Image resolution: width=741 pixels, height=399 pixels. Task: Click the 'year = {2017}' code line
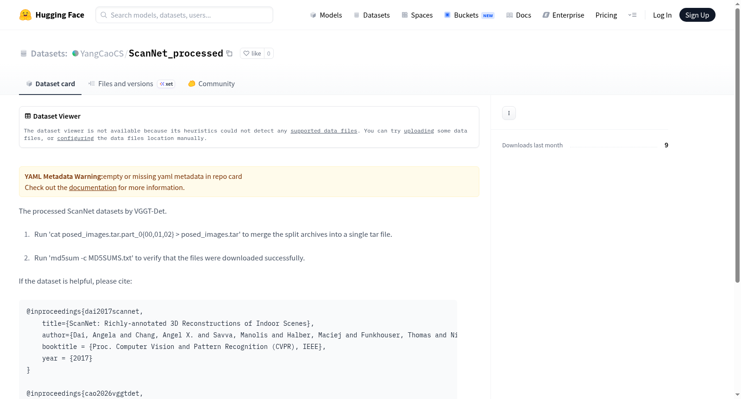click(x=67, y=358)
